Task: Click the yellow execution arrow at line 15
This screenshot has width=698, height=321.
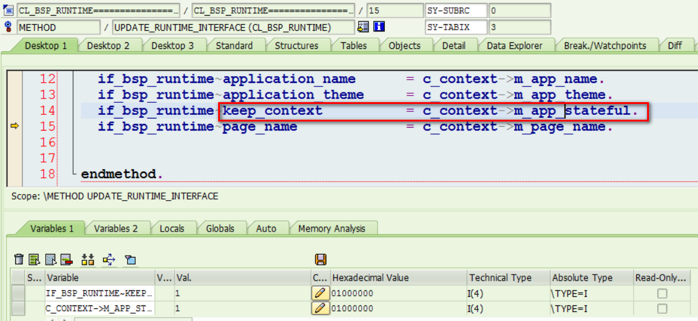Action: (15, 126)
